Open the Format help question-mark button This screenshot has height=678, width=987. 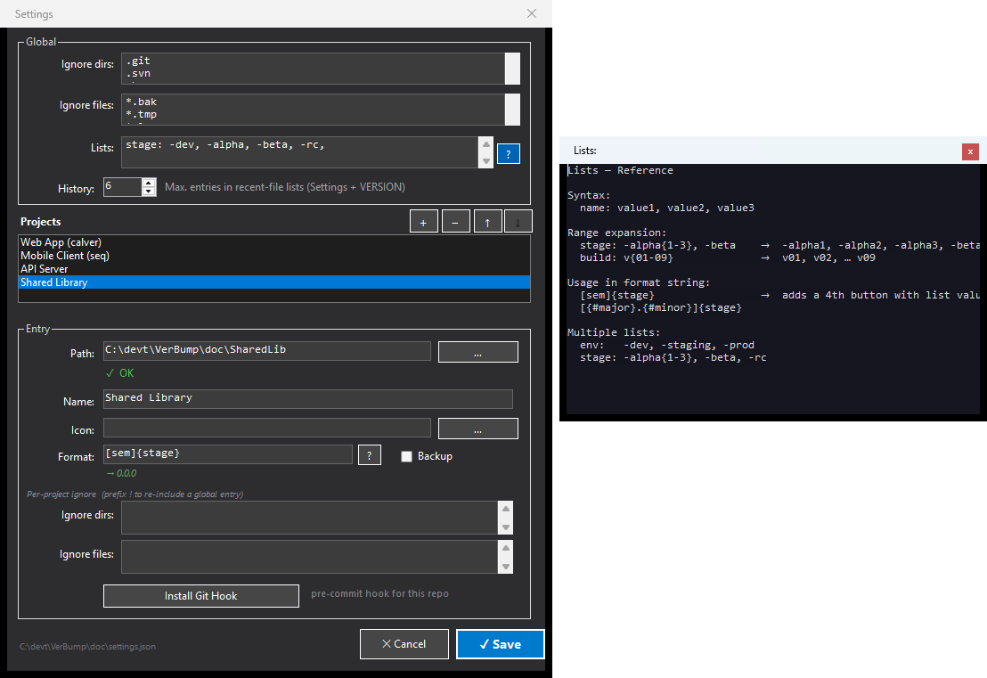370,455
